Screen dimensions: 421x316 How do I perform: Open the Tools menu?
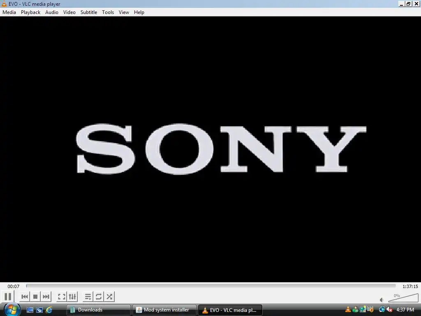(x=108, y=12)
